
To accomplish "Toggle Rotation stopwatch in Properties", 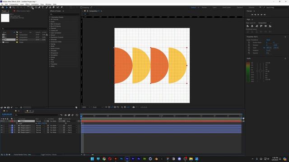I will coord(249,50).
